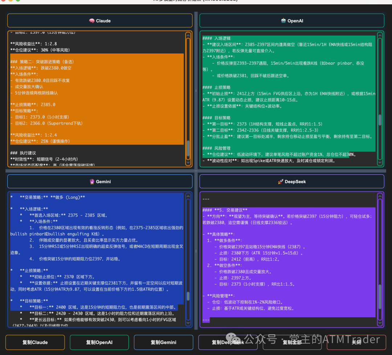
Task: Click scroll-down arrow in OpenAI panel
Action: click(380, 162)
